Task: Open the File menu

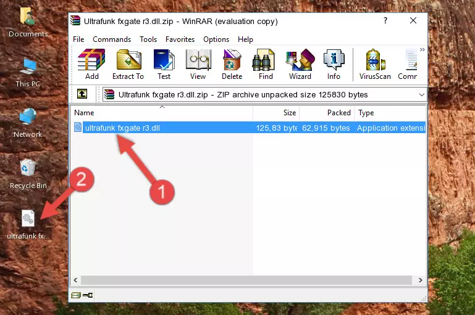Action: click(78, 39)
